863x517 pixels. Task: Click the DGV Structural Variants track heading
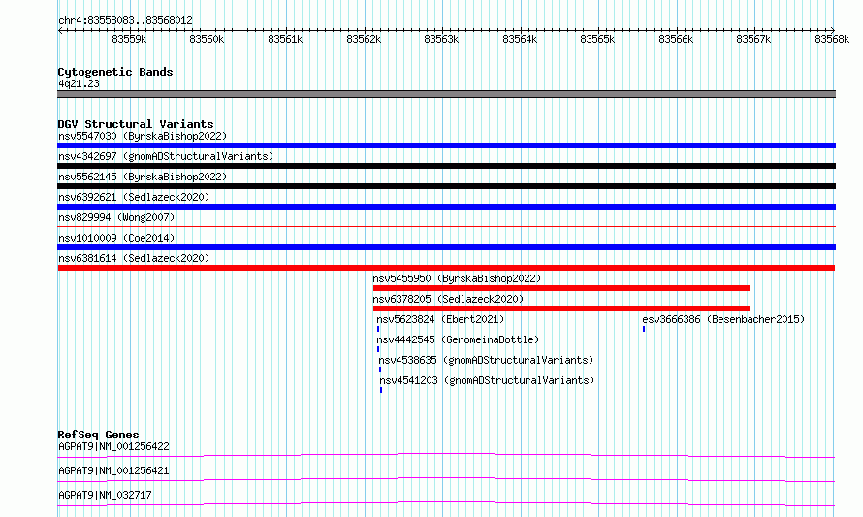136,124
